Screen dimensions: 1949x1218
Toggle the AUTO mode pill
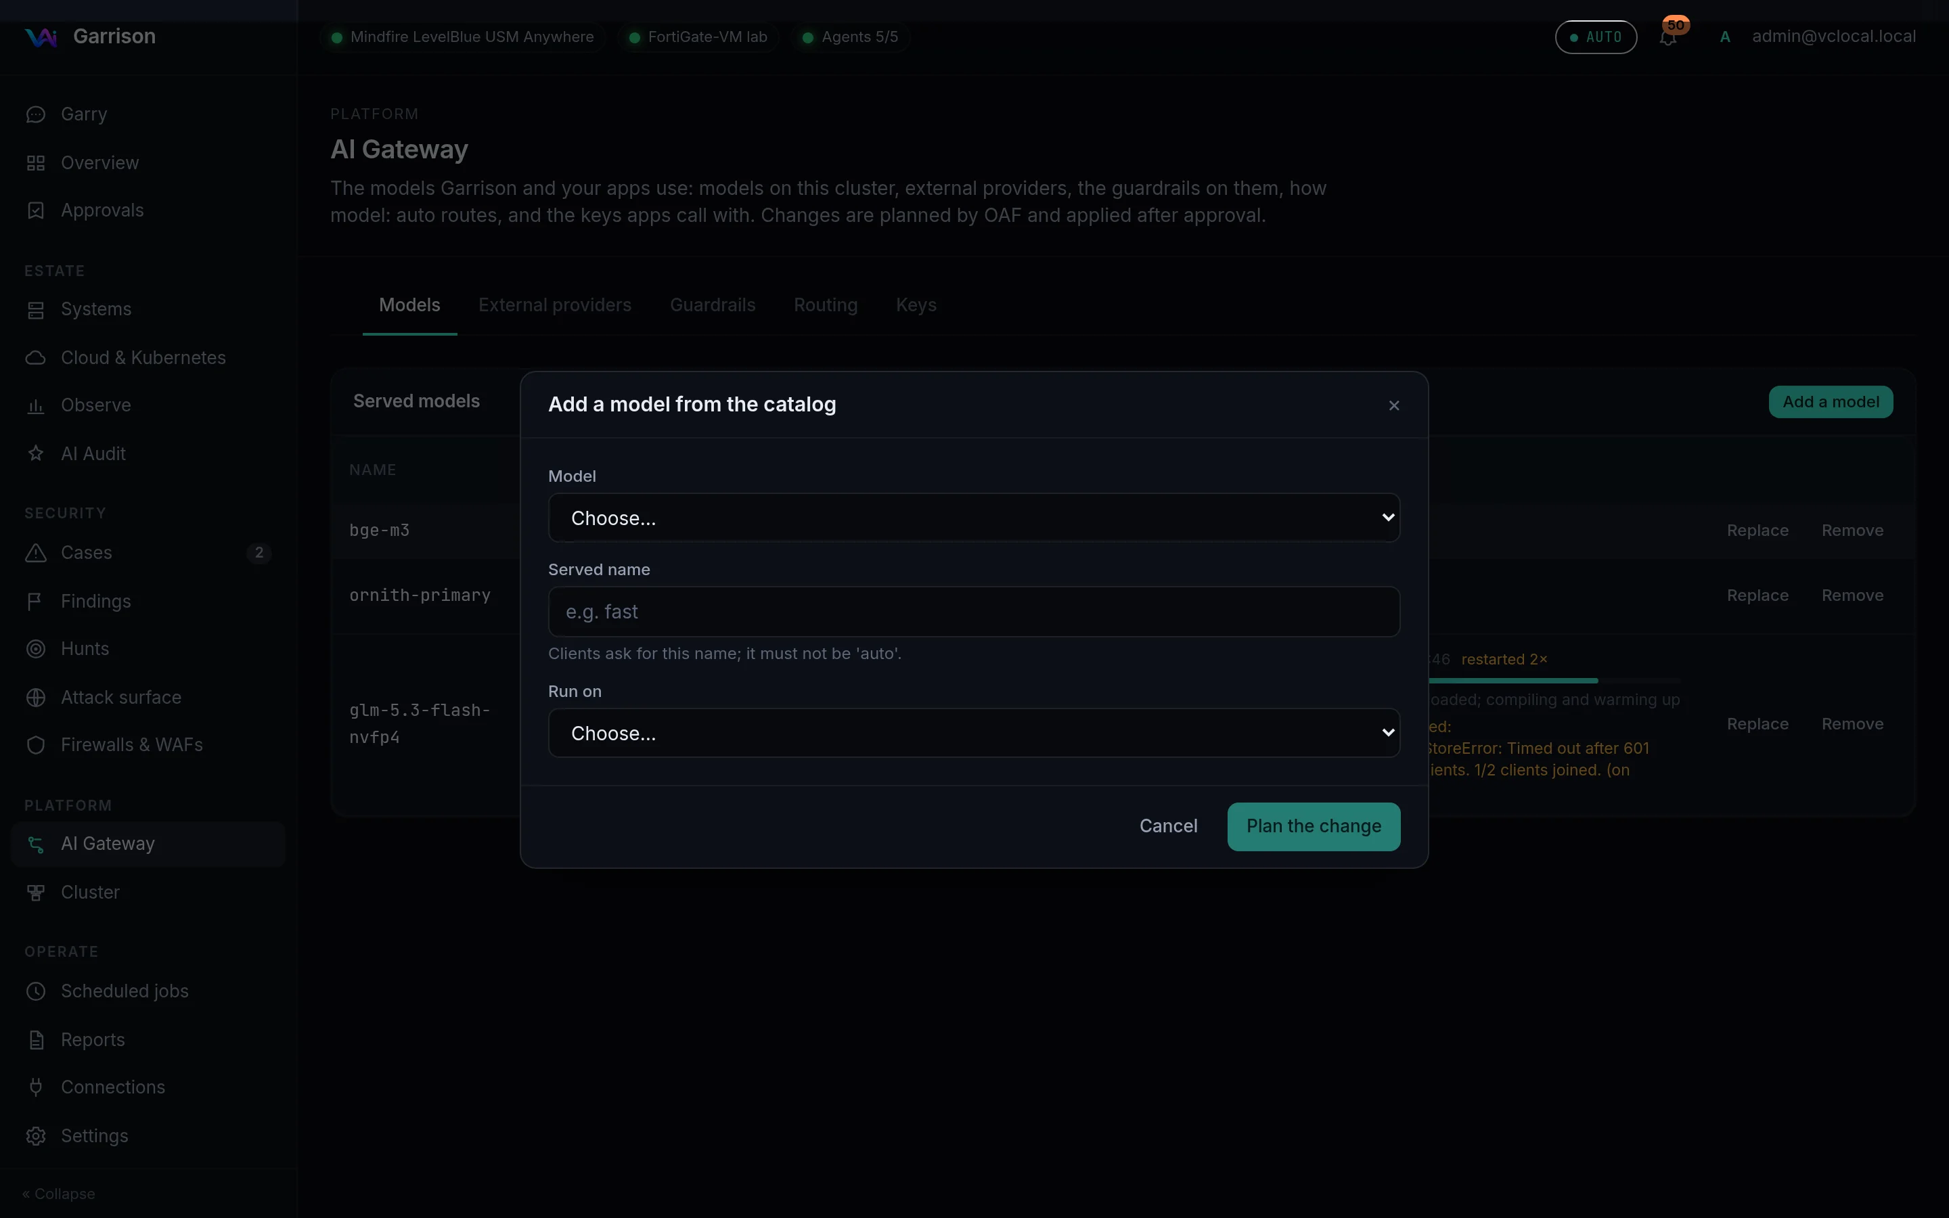(1596, 37)
